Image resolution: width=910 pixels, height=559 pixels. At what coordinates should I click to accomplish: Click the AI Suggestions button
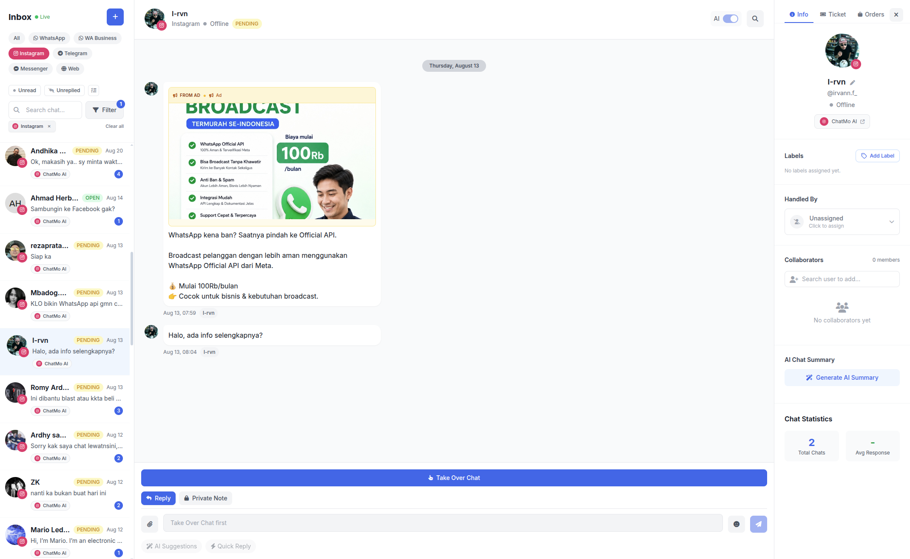(x=172, y=546)
